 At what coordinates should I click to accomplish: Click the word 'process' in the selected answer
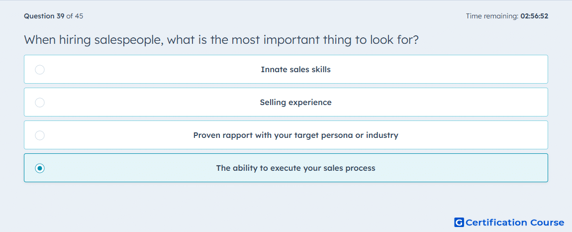(x=362, y=168)
